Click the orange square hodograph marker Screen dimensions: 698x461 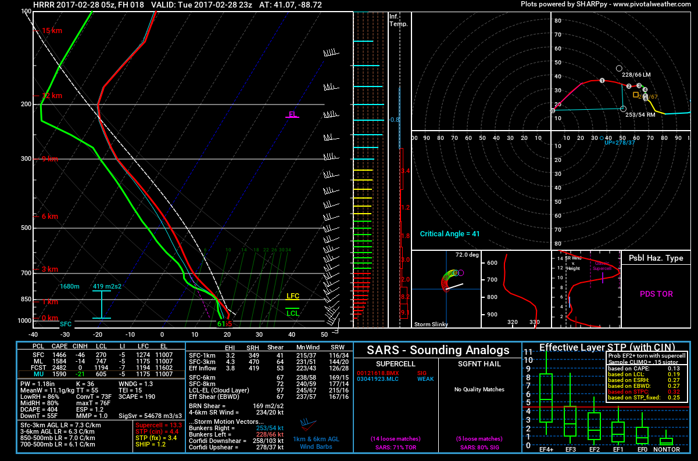(636, 95)
